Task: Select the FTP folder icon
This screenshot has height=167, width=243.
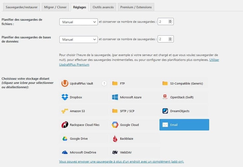Action: (x=115, y=83)
